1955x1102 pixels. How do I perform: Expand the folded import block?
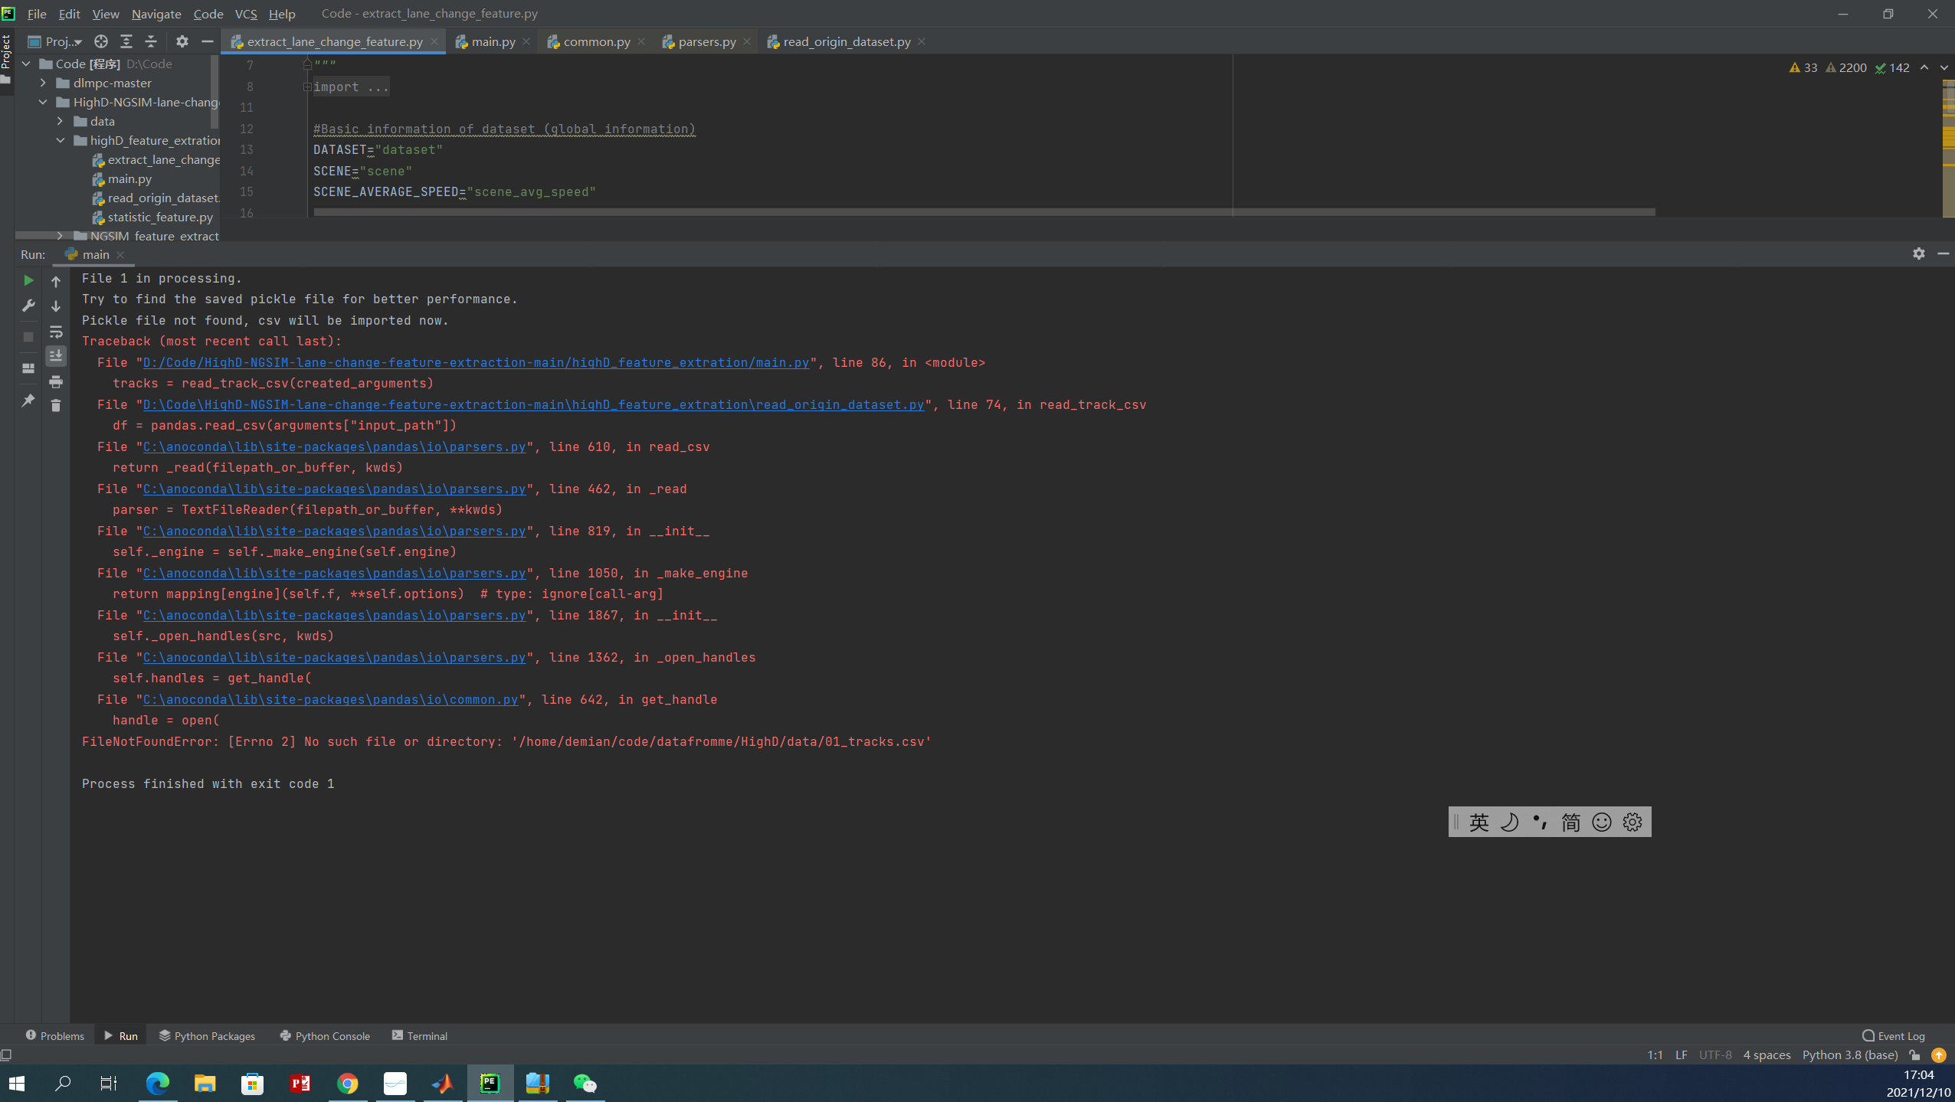(307, 87)
